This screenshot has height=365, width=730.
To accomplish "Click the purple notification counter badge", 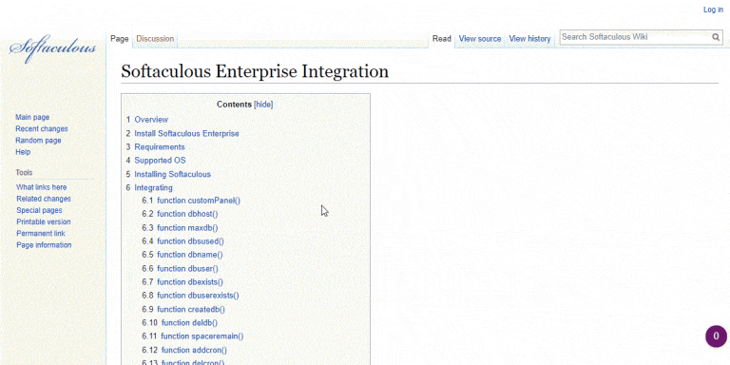I will pos(716,336).
